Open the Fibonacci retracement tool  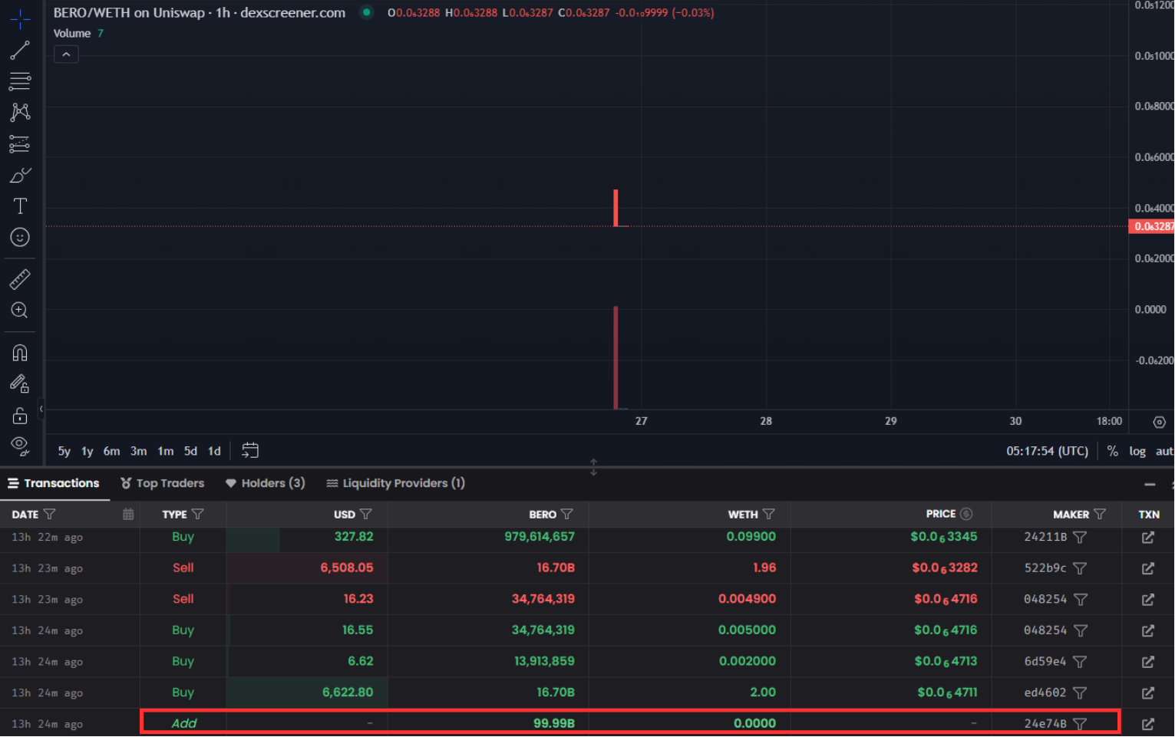point(20,81)
